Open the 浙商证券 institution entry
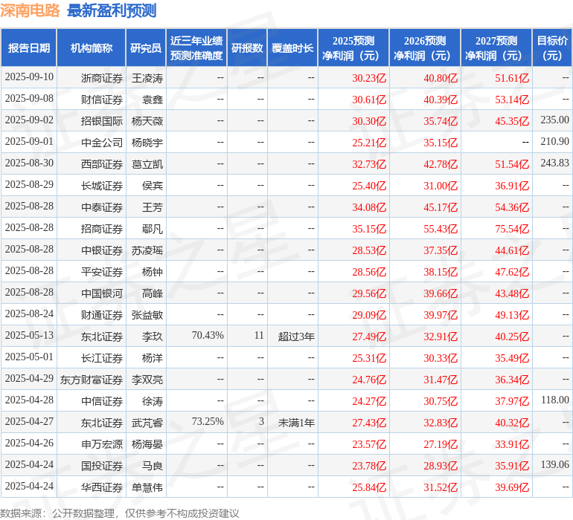Image resolution: width=573 pixels, height=520 pixels. [102, 77]
